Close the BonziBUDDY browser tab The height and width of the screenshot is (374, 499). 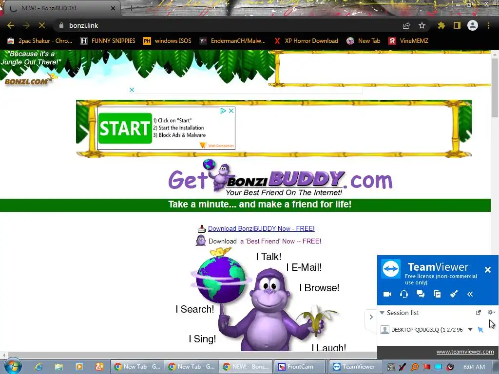(x=113, y=8)
